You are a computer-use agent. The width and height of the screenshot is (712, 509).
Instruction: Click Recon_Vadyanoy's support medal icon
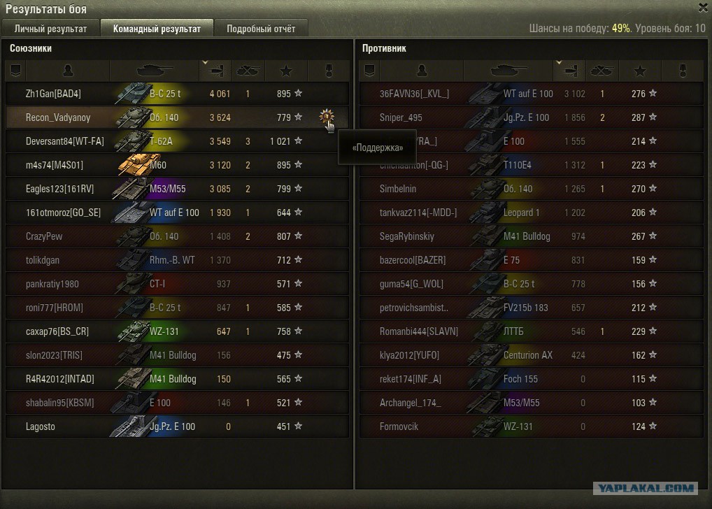(326, 117)
